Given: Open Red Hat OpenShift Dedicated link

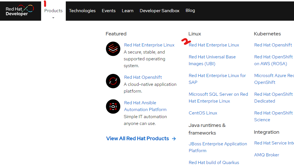Looking at the screenshot, I should (273, 97).
